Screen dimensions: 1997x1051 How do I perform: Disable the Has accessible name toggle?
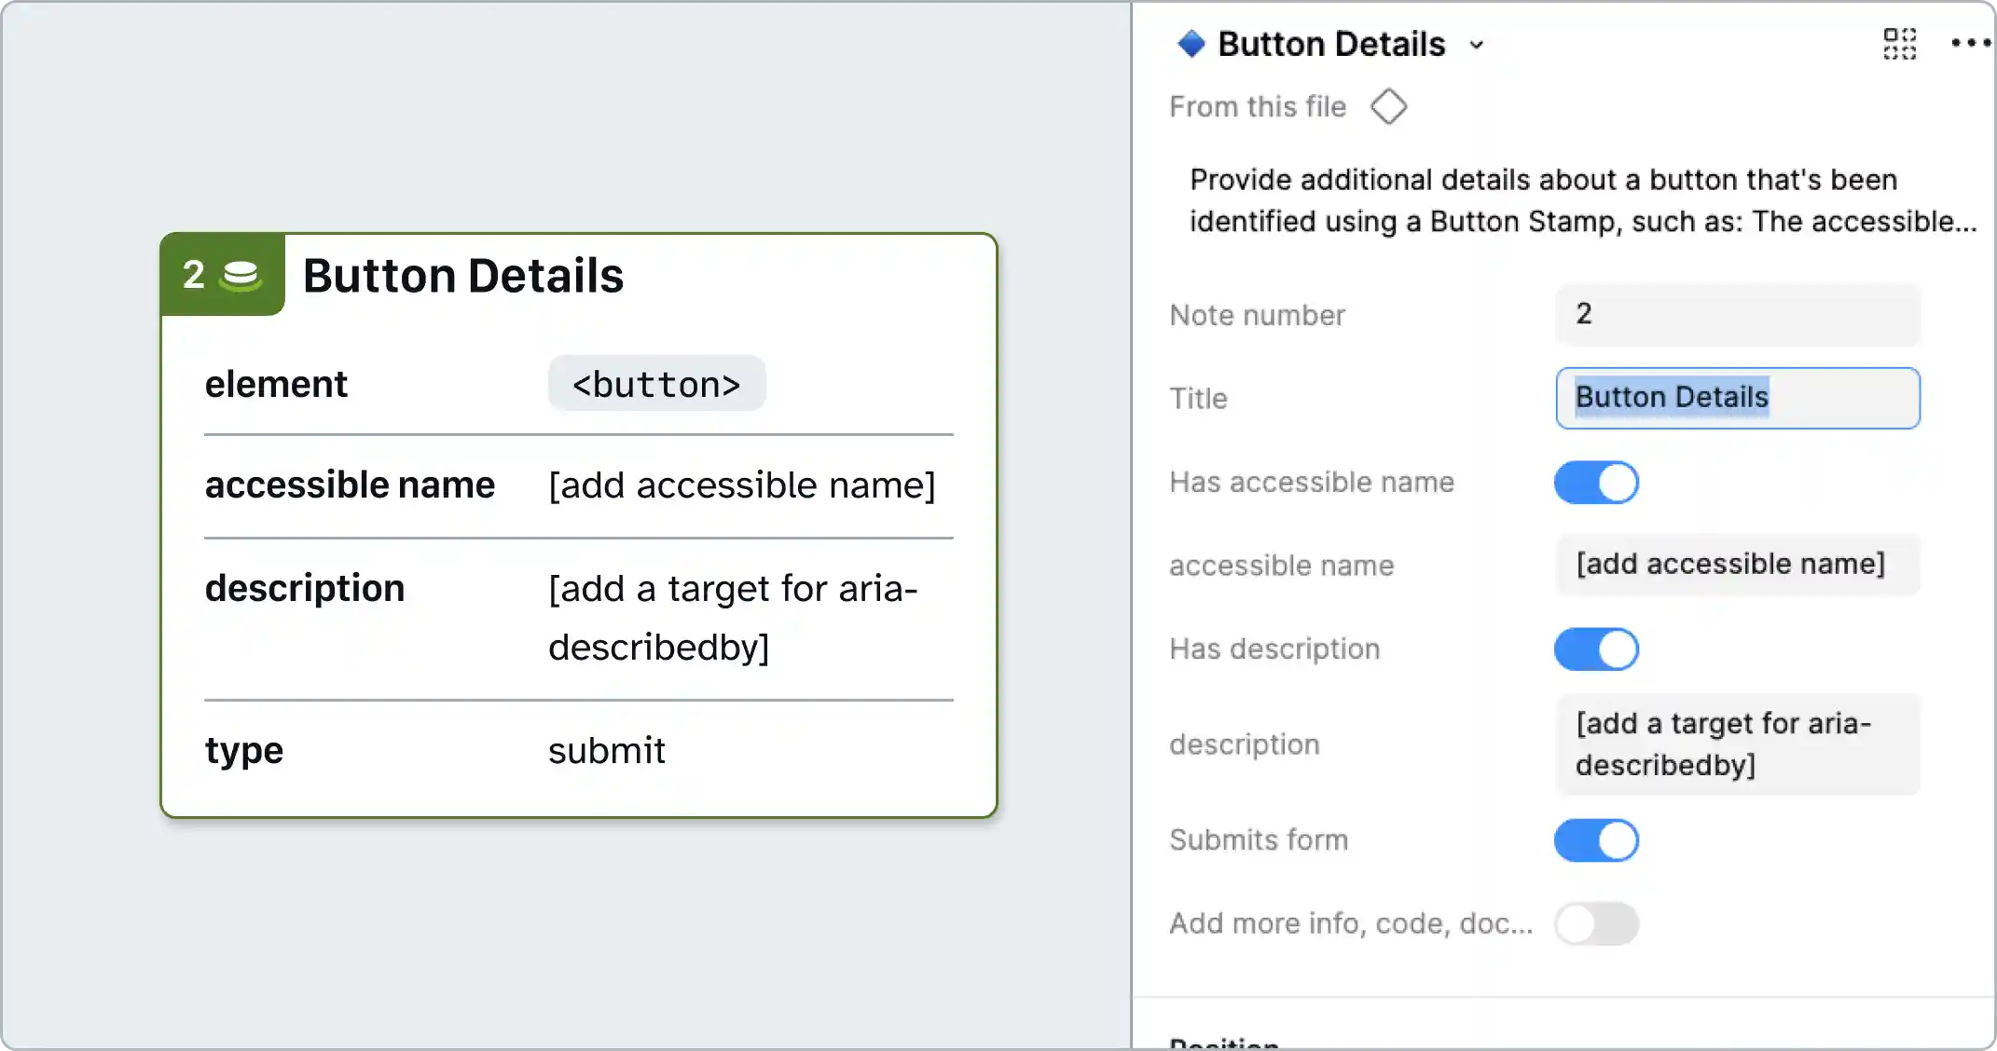(1596, 483)
